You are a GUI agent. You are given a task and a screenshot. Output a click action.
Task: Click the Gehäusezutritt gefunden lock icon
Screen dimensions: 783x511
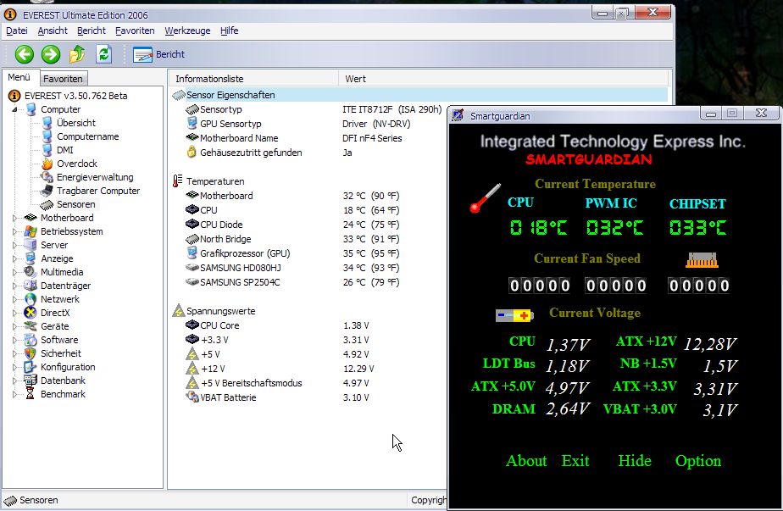tap(192, 152)
